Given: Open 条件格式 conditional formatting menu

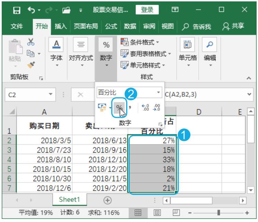Looking at the screenshot, I should (x=140, y=42).
